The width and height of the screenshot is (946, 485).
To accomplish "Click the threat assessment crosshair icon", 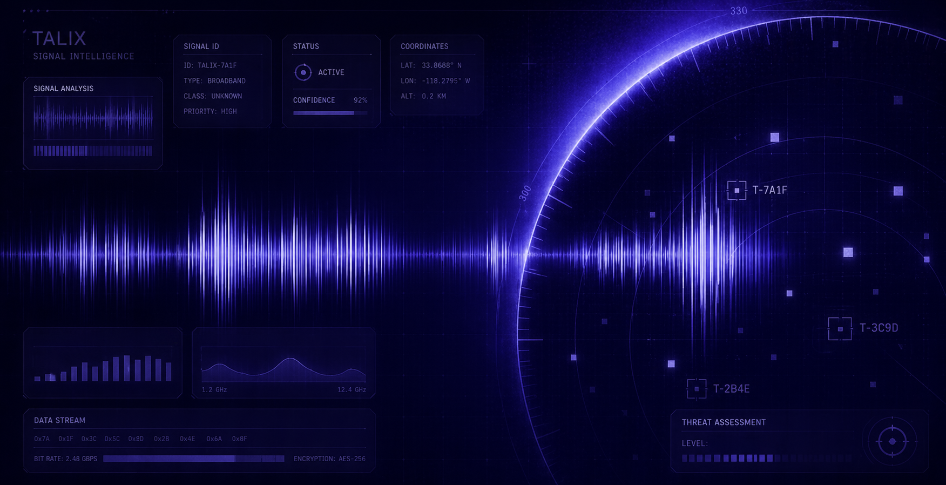I will [892, 441].
